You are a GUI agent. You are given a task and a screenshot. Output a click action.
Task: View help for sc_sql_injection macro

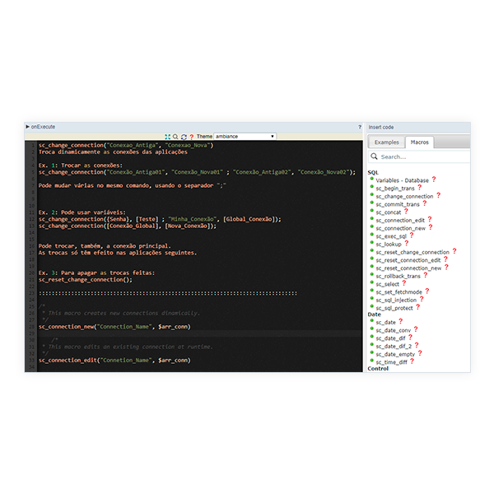click(422, 300)
